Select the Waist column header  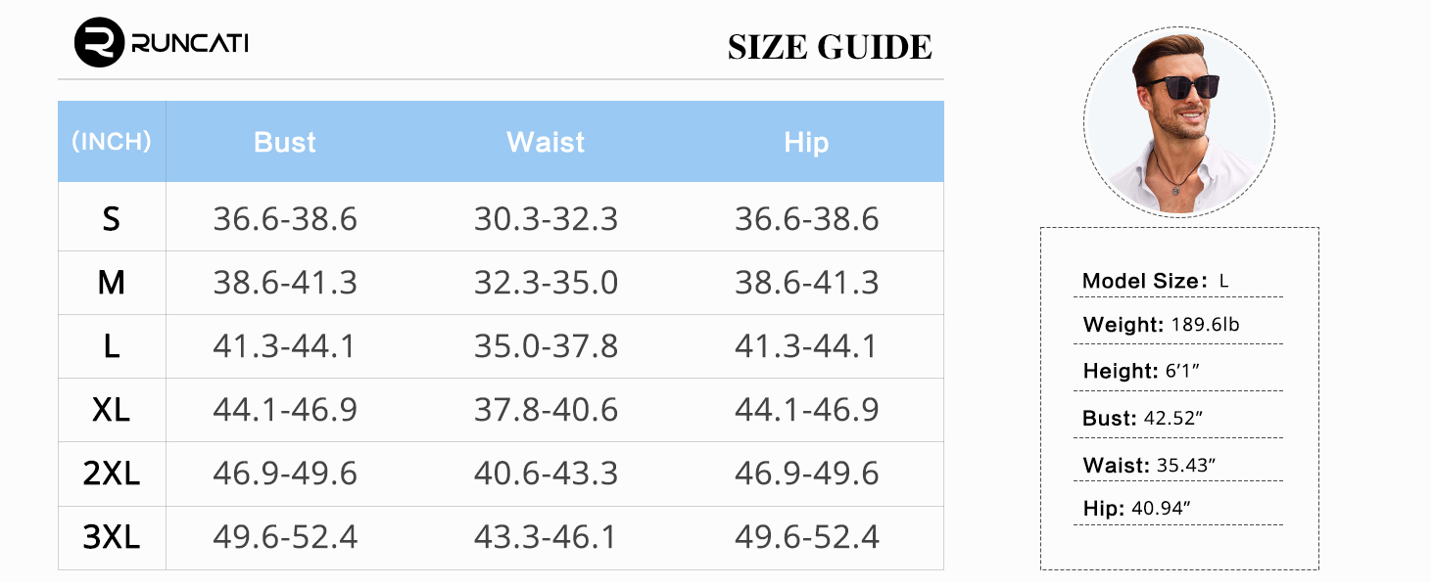pos(546,143)
